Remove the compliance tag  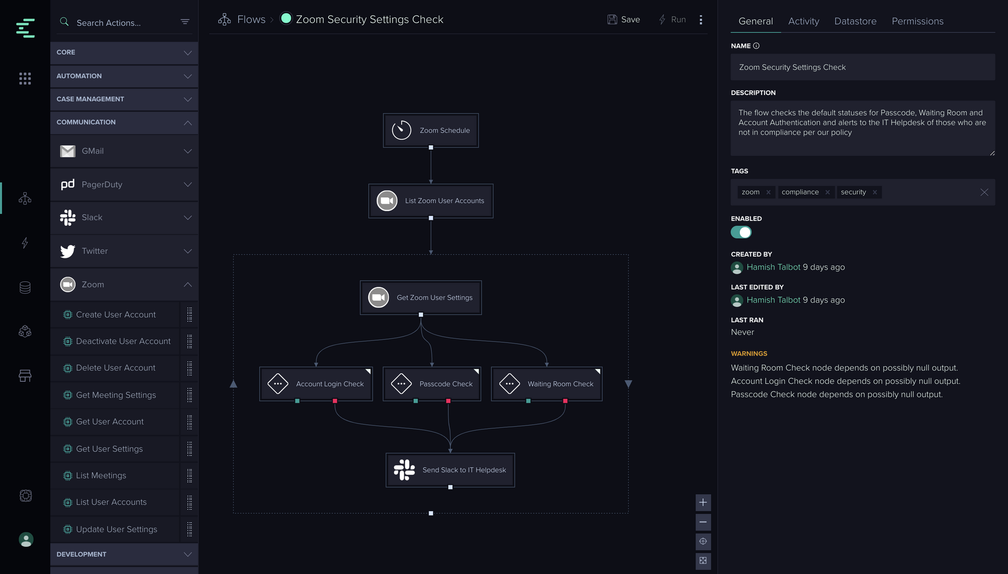click(828, 192)
